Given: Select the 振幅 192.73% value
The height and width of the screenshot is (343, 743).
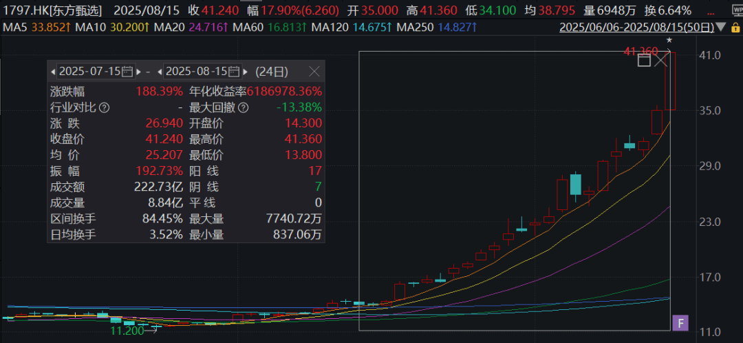Looking at the screenshot, I should pyautogui.click(x=159, y=171).
